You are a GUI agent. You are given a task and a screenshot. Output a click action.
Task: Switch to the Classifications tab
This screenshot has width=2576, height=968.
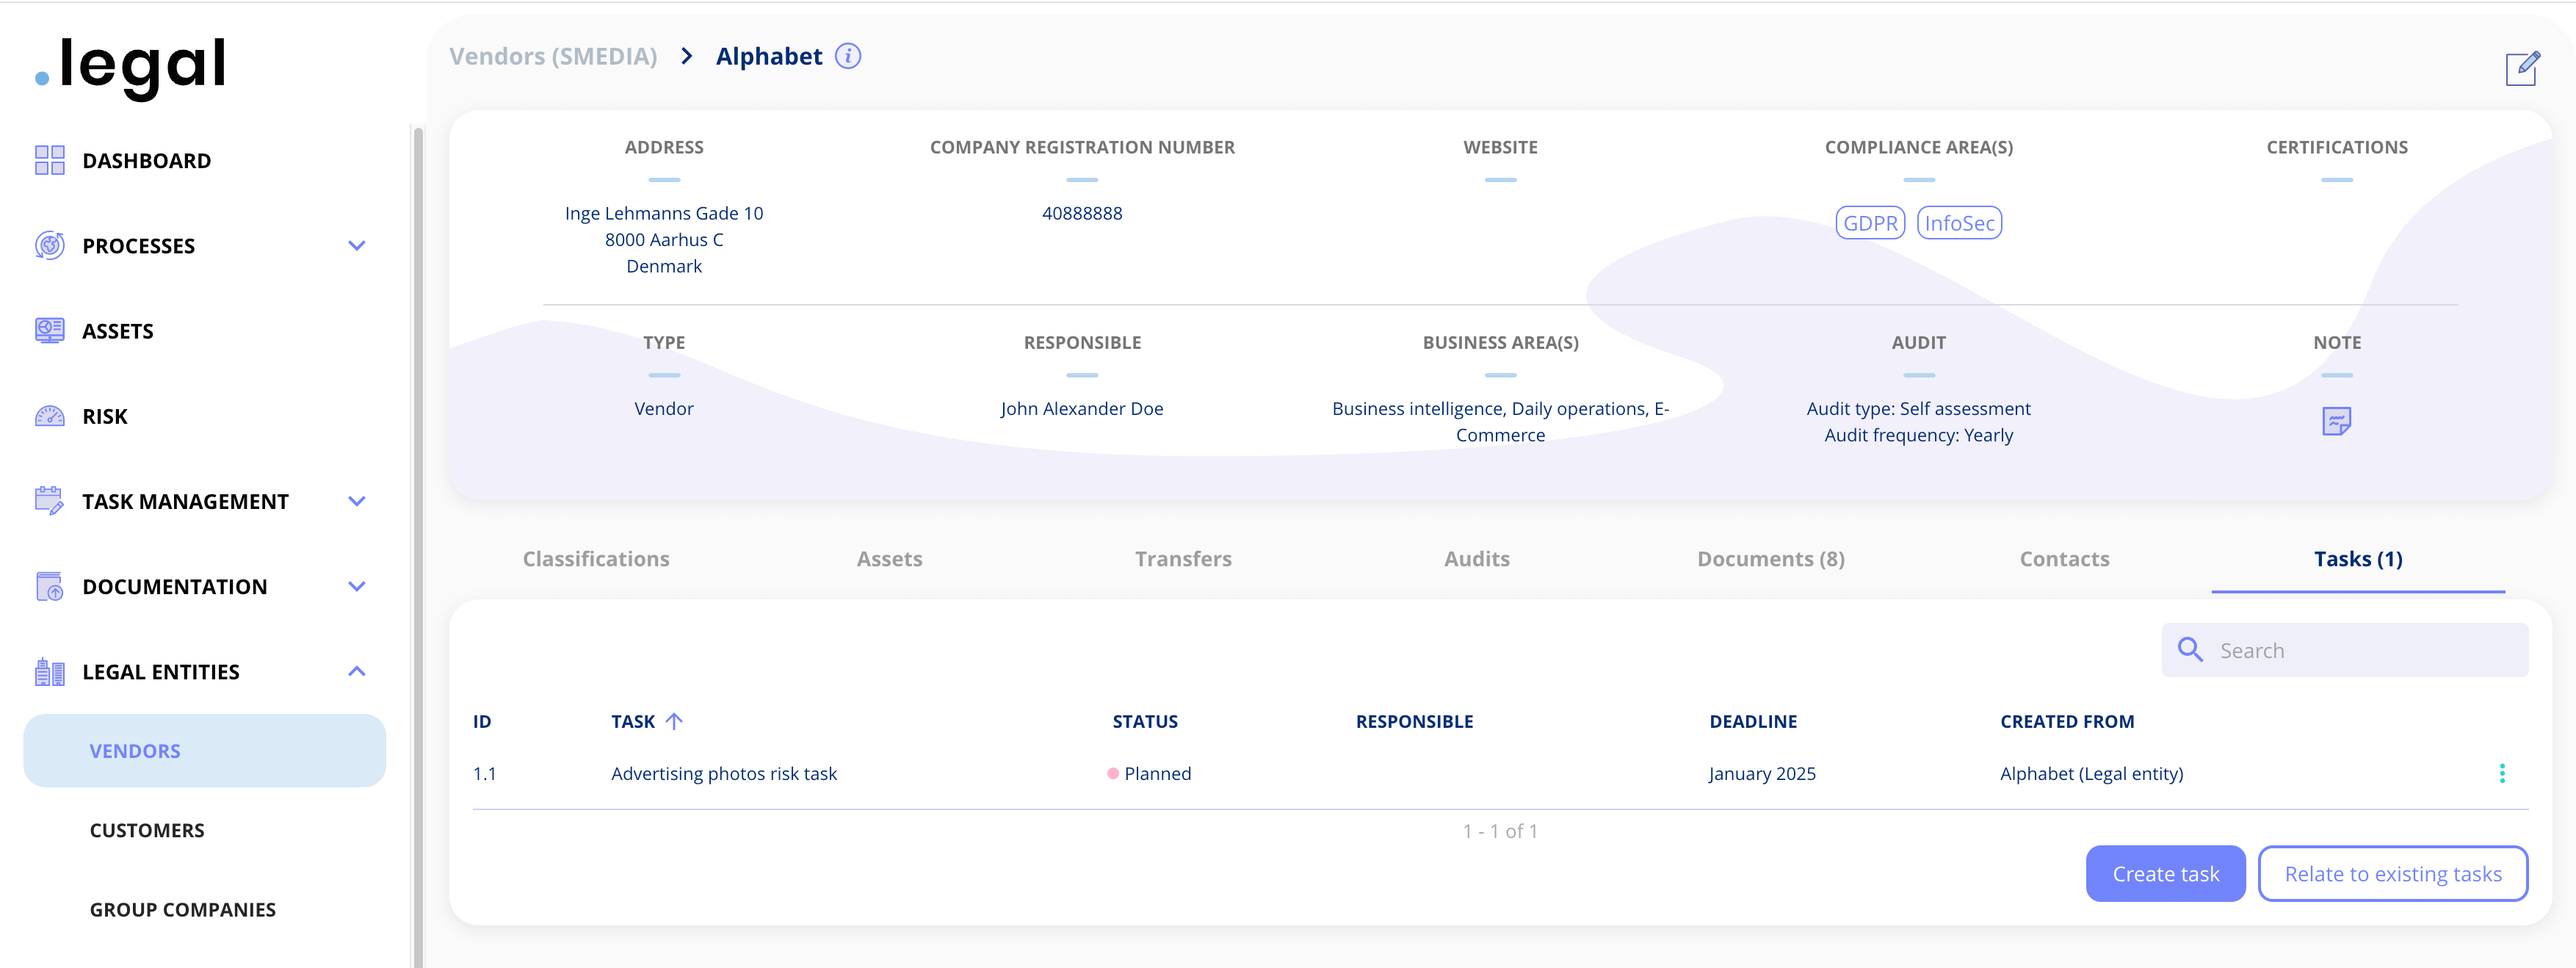(x=596, y=559)
